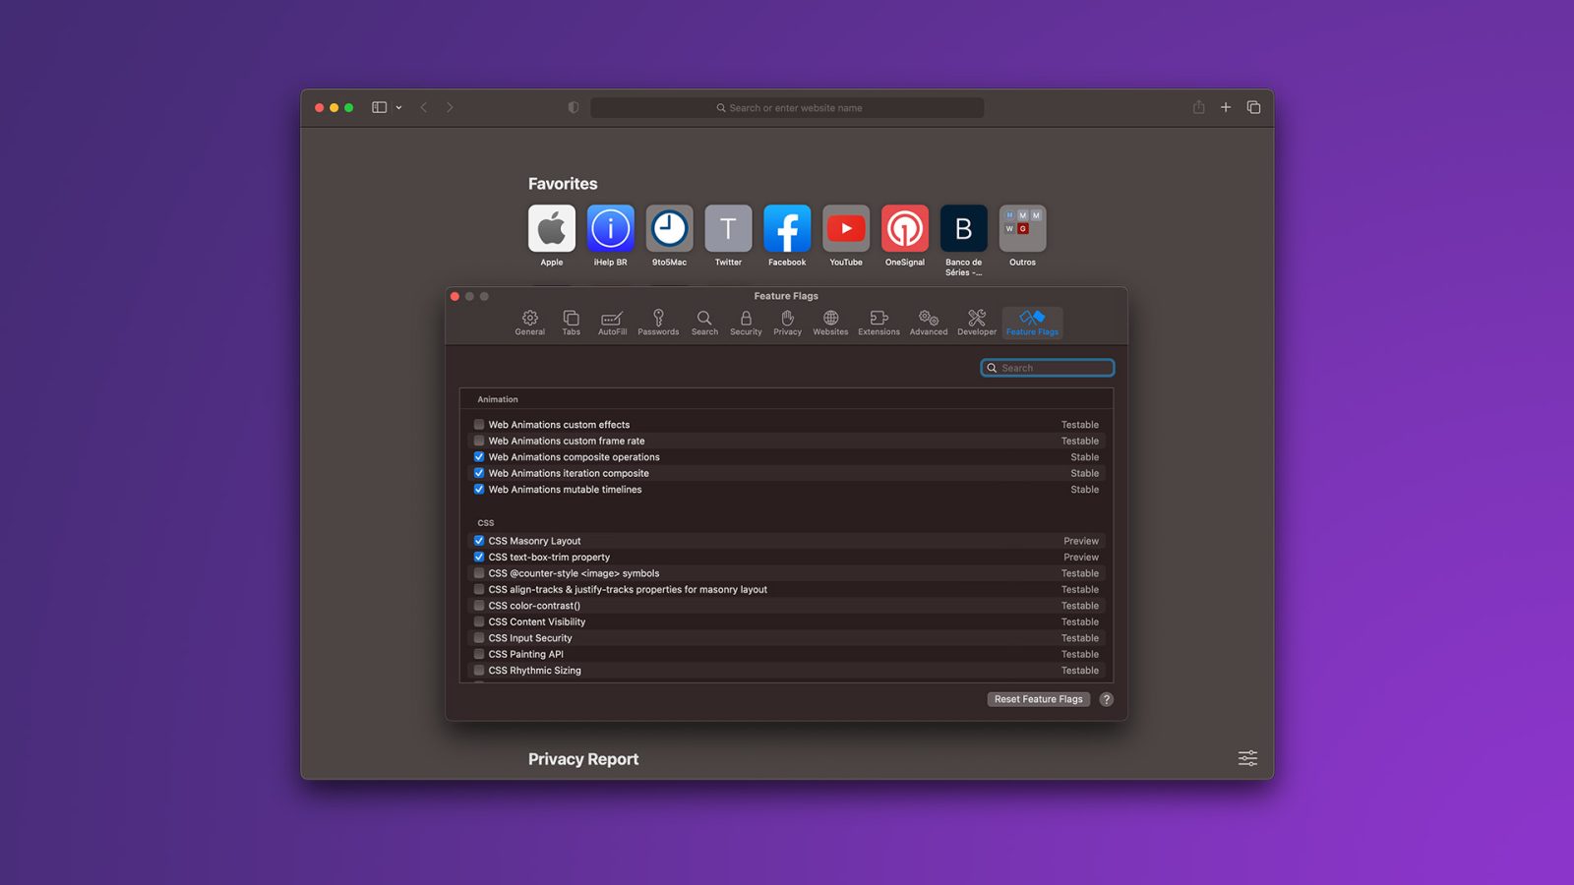Open the Facebook favorite icon
The image size is (1574, 885).
point(787,228)
